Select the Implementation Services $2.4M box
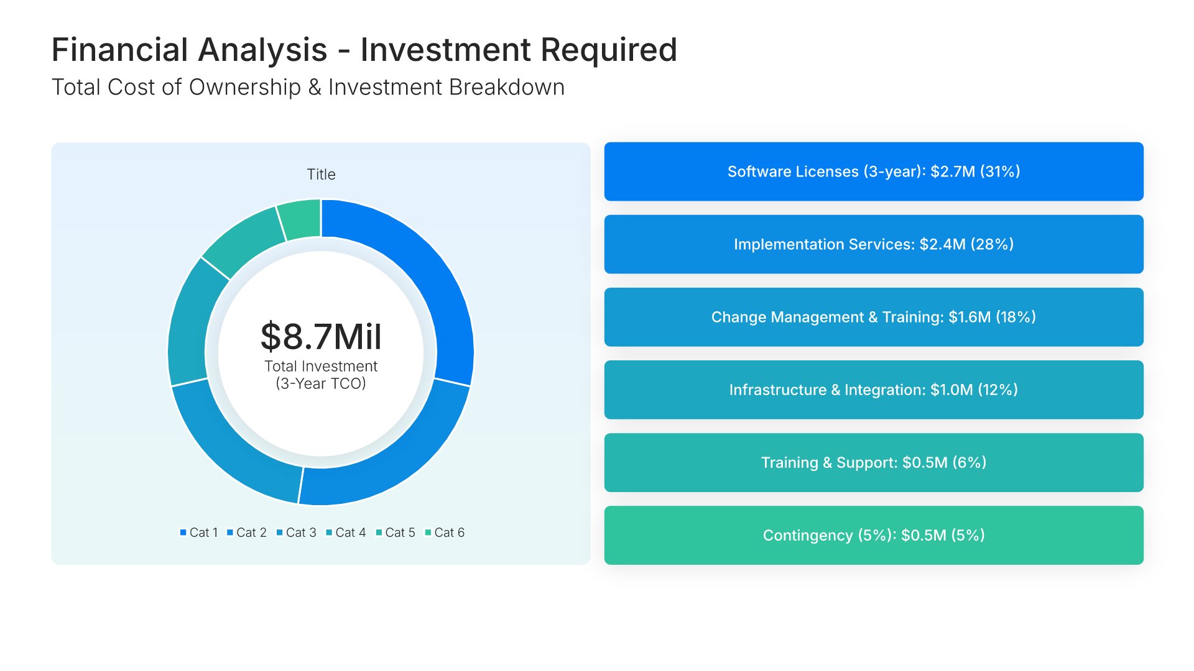Image resolution: width=1194 pixels, height=671 pixels. click(873, 244)
